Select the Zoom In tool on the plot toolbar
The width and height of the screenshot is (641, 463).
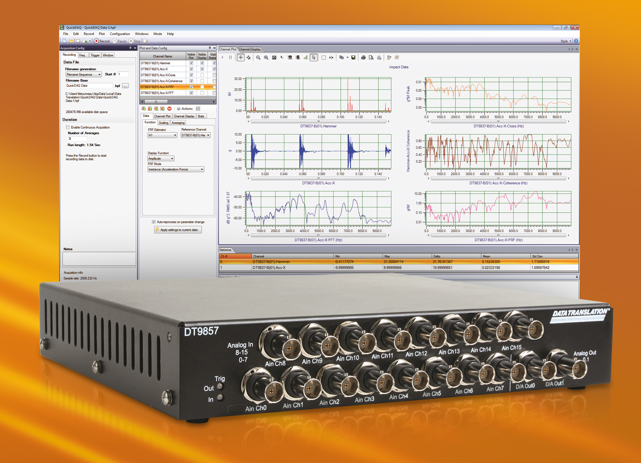click(x=266, y=58)
